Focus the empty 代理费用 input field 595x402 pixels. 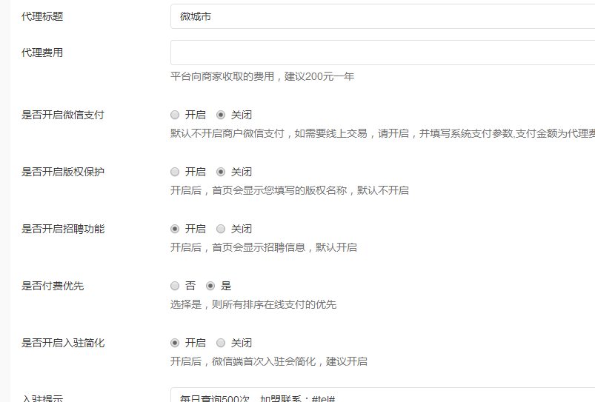(382, 53)
